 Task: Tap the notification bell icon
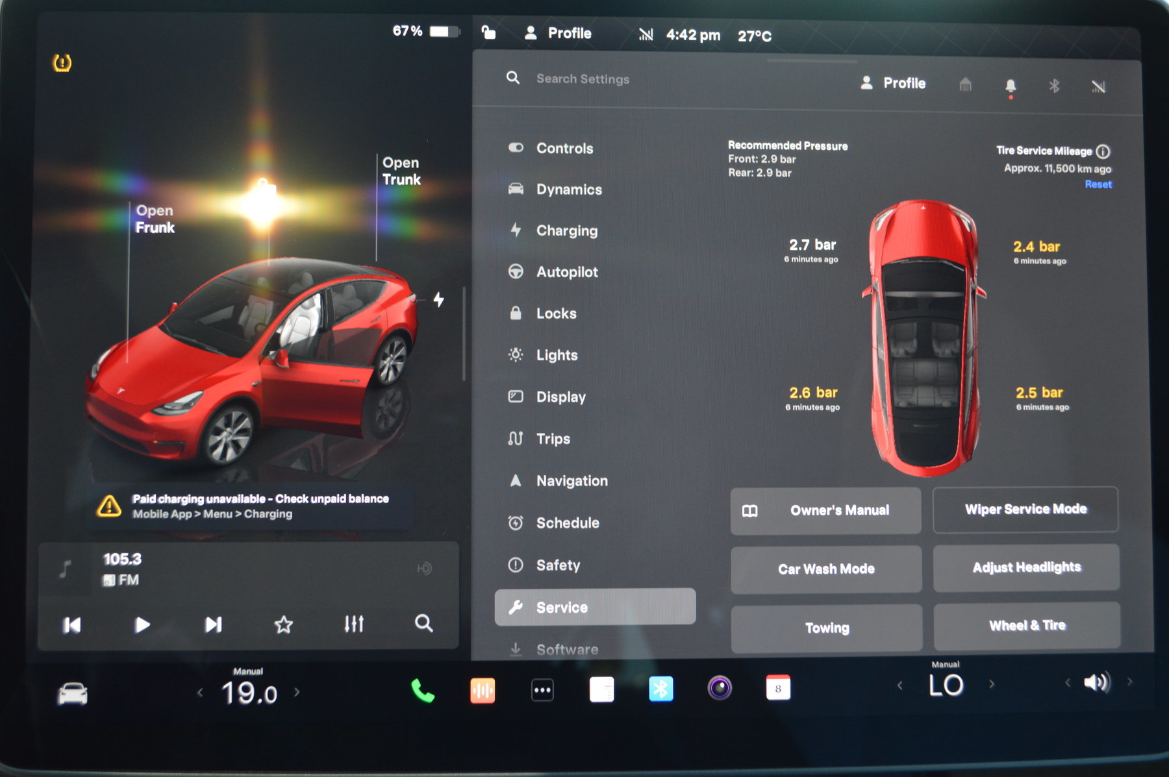click(x=1011, y=86)
